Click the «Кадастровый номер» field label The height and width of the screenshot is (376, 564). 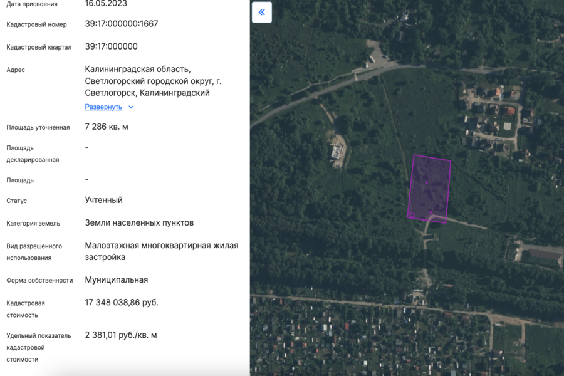click(x=36, y=24)
